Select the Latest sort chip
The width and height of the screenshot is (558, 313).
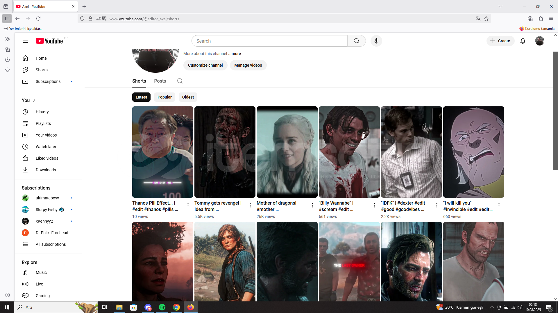[141, 97]
